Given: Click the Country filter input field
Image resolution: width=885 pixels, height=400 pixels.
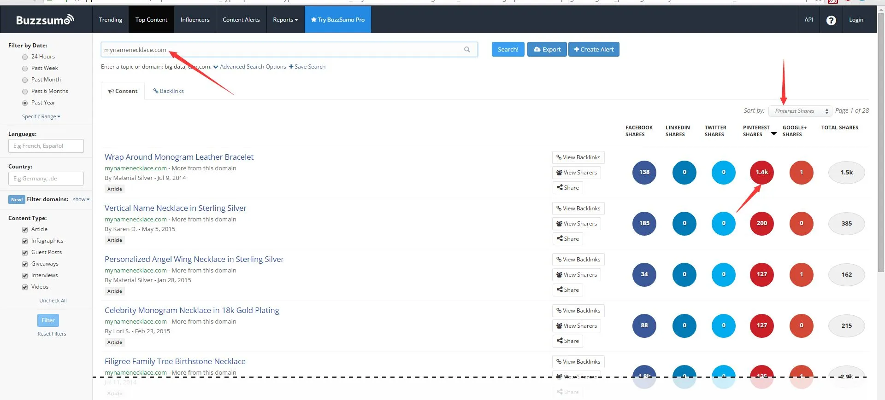Looking at the screenshot, I should (x=46, y=179).
